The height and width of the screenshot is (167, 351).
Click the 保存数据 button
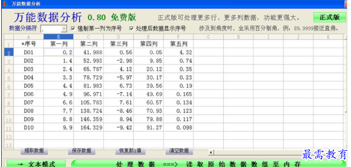click(81, 151)
